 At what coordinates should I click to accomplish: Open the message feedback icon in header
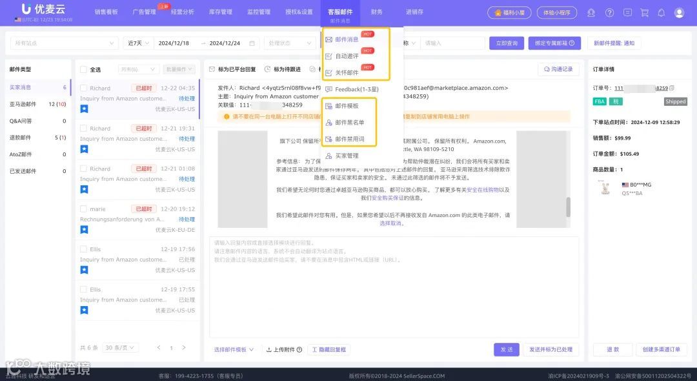click(627, 12)
